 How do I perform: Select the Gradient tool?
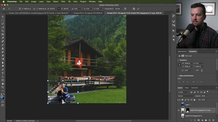click(3, 59)
